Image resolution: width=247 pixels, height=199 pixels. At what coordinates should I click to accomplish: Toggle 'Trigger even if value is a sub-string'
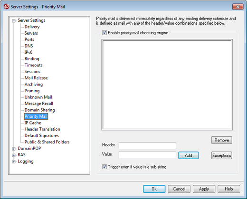pos(104,167)
